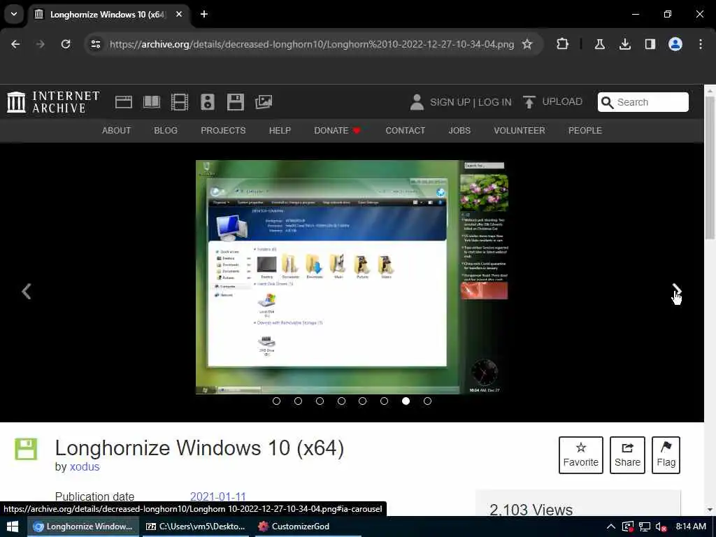Go to the previous carousel image
This screenshot has height=537, width=716.
click(27, 292)
